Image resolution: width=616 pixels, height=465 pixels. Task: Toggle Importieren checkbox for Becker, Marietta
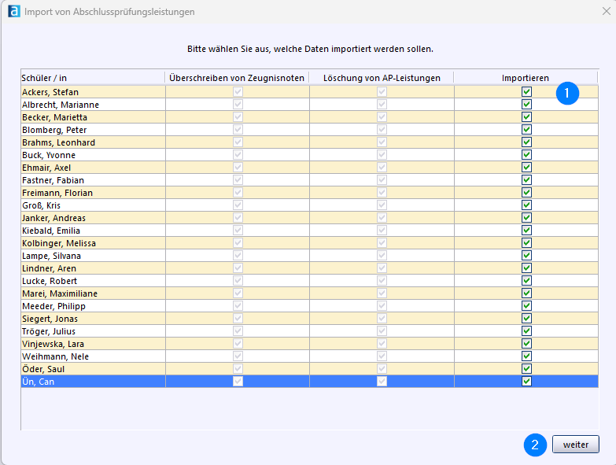pos(526,117)
